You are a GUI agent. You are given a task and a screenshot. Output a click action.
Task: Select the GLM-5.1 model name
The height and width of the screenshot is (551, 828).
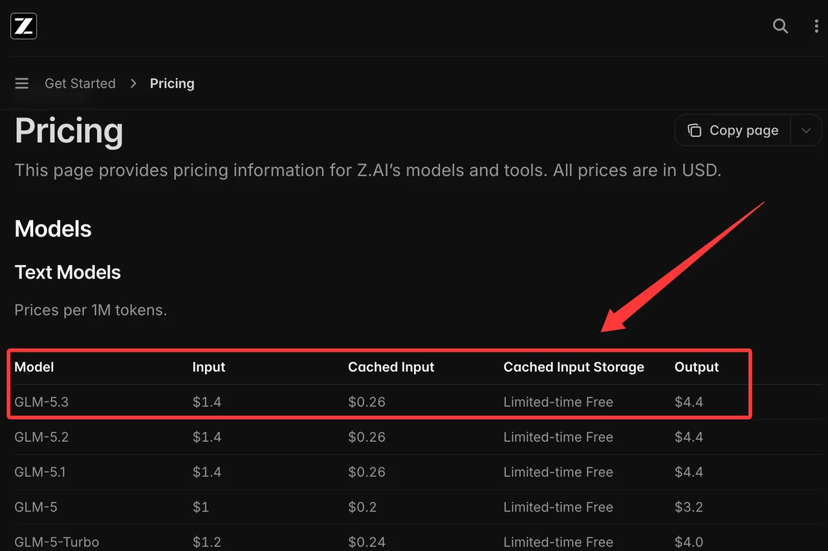[x=39, y=472]
